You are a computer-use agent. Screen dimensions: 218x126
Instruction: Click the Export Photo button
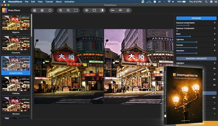[197, 123]
